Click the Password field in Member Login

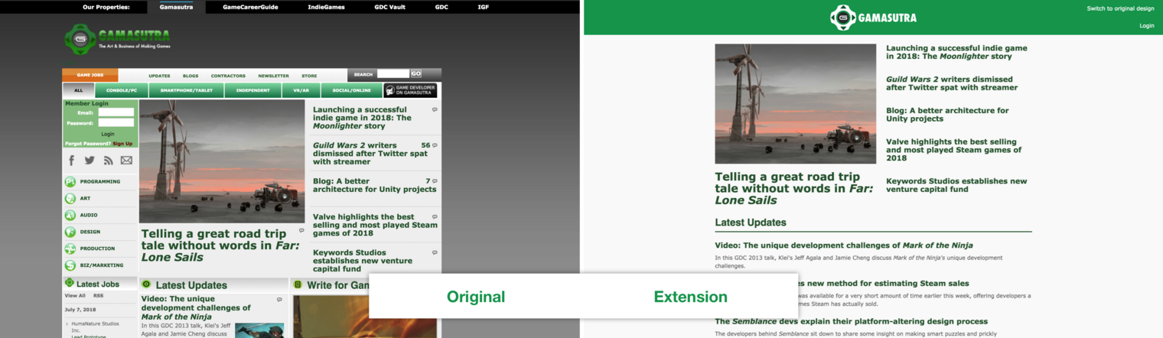tap(116, 122)
